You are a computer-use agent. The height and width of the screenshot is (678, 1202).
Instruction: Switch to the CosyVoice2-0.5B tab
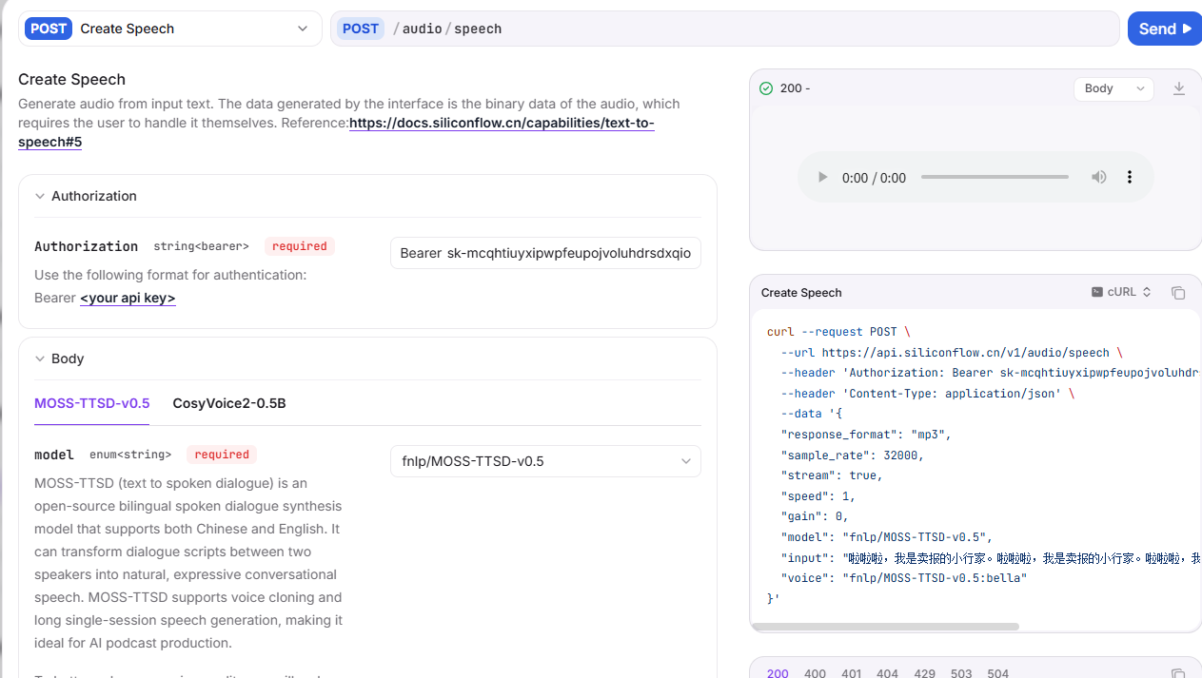(229, 403)
